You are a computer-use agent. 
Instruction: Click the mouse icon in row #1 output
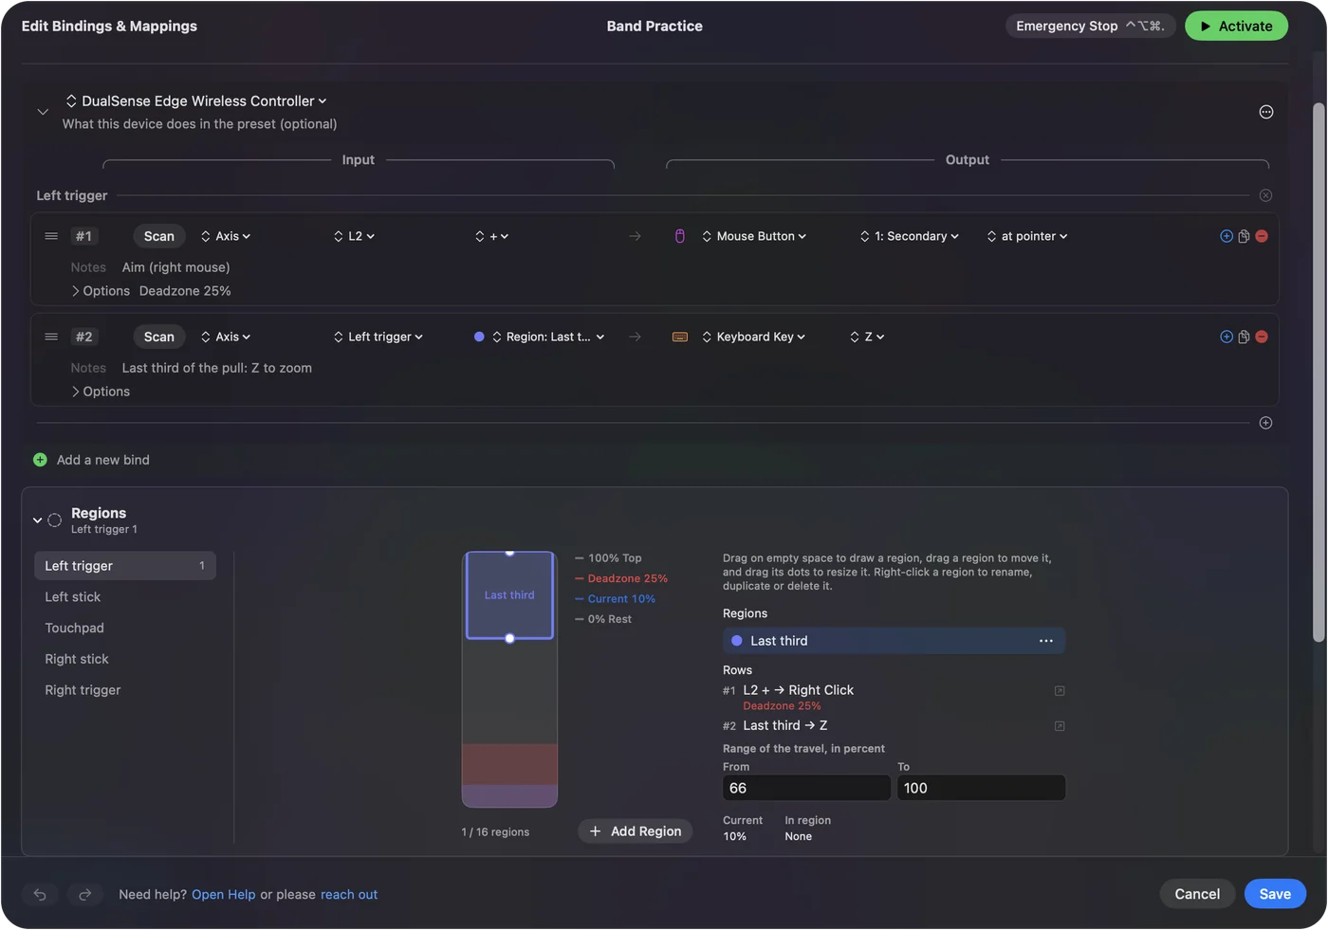679,236
